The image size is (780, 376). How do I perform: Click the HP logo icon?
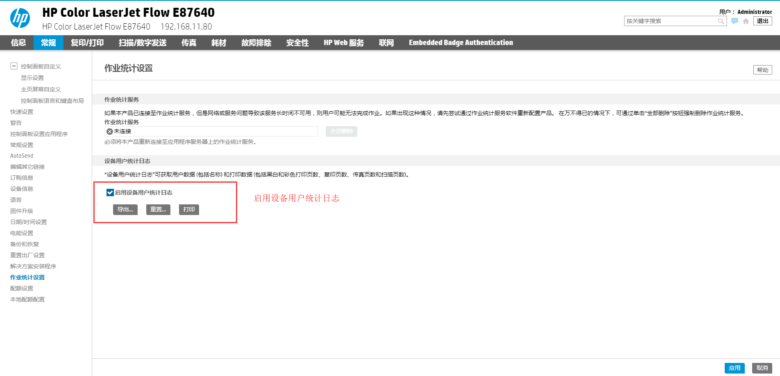coord(20,18)
